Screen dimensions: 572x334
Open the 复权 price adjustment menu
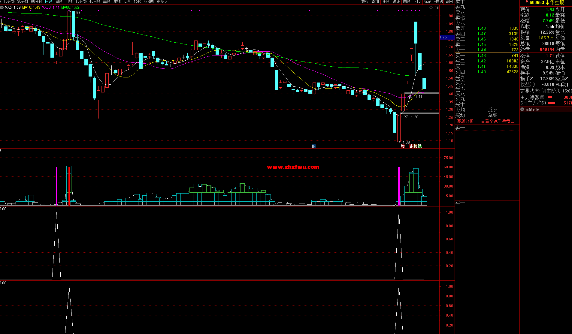(x=365, y=2)
